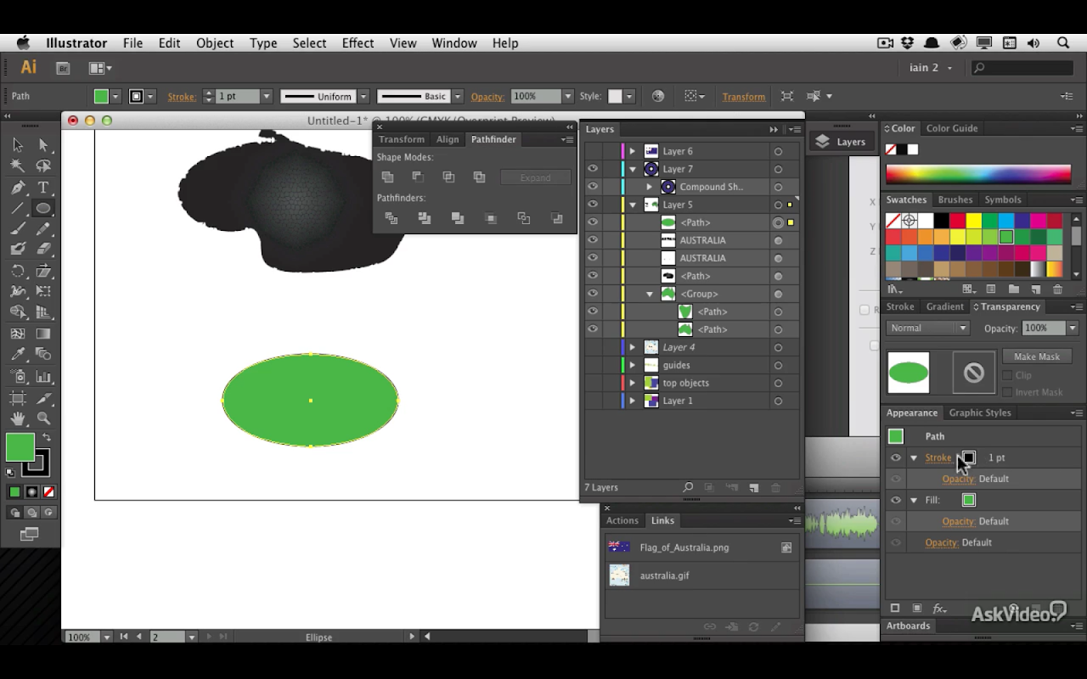Open the blending mode Normal dropdown
This screenshot has height=679, width=1087.
(927, 328)
